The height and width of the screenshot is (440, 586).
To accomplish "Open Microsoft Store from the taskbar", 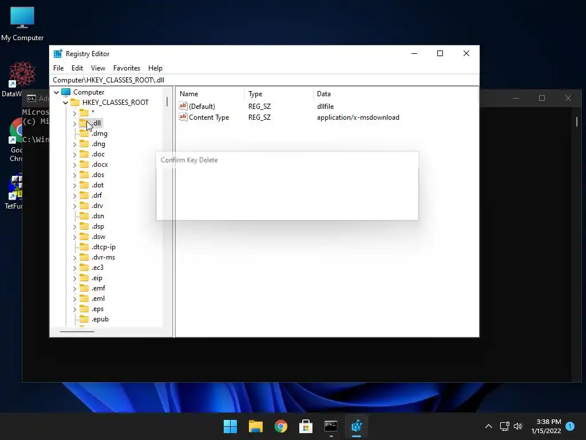I will point(306,426).
